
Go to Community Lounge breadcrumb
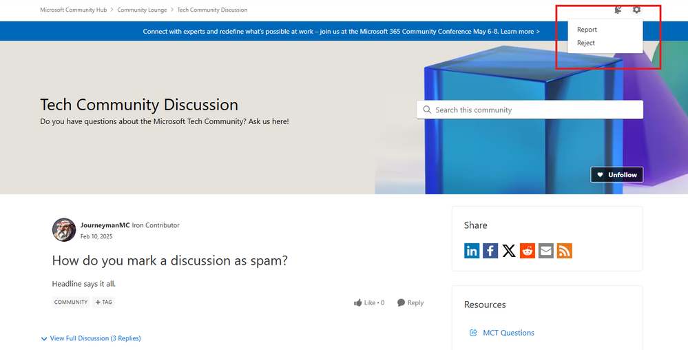(x=142, y=10)
